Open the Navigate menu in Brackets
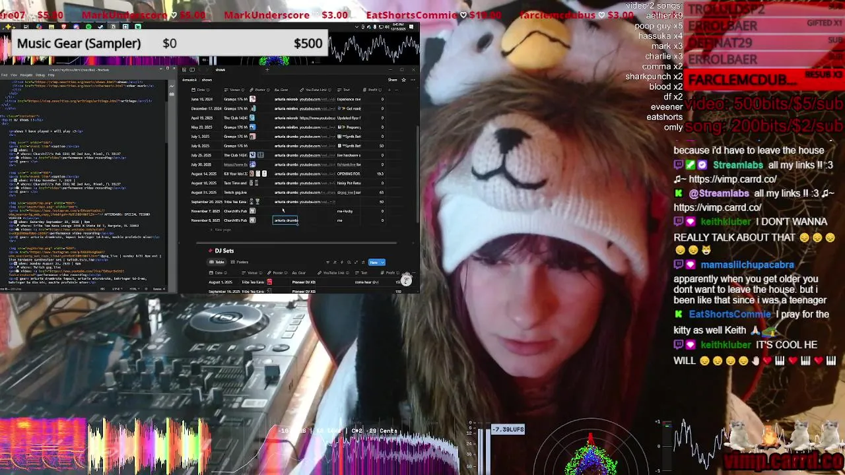 [26, 75]
